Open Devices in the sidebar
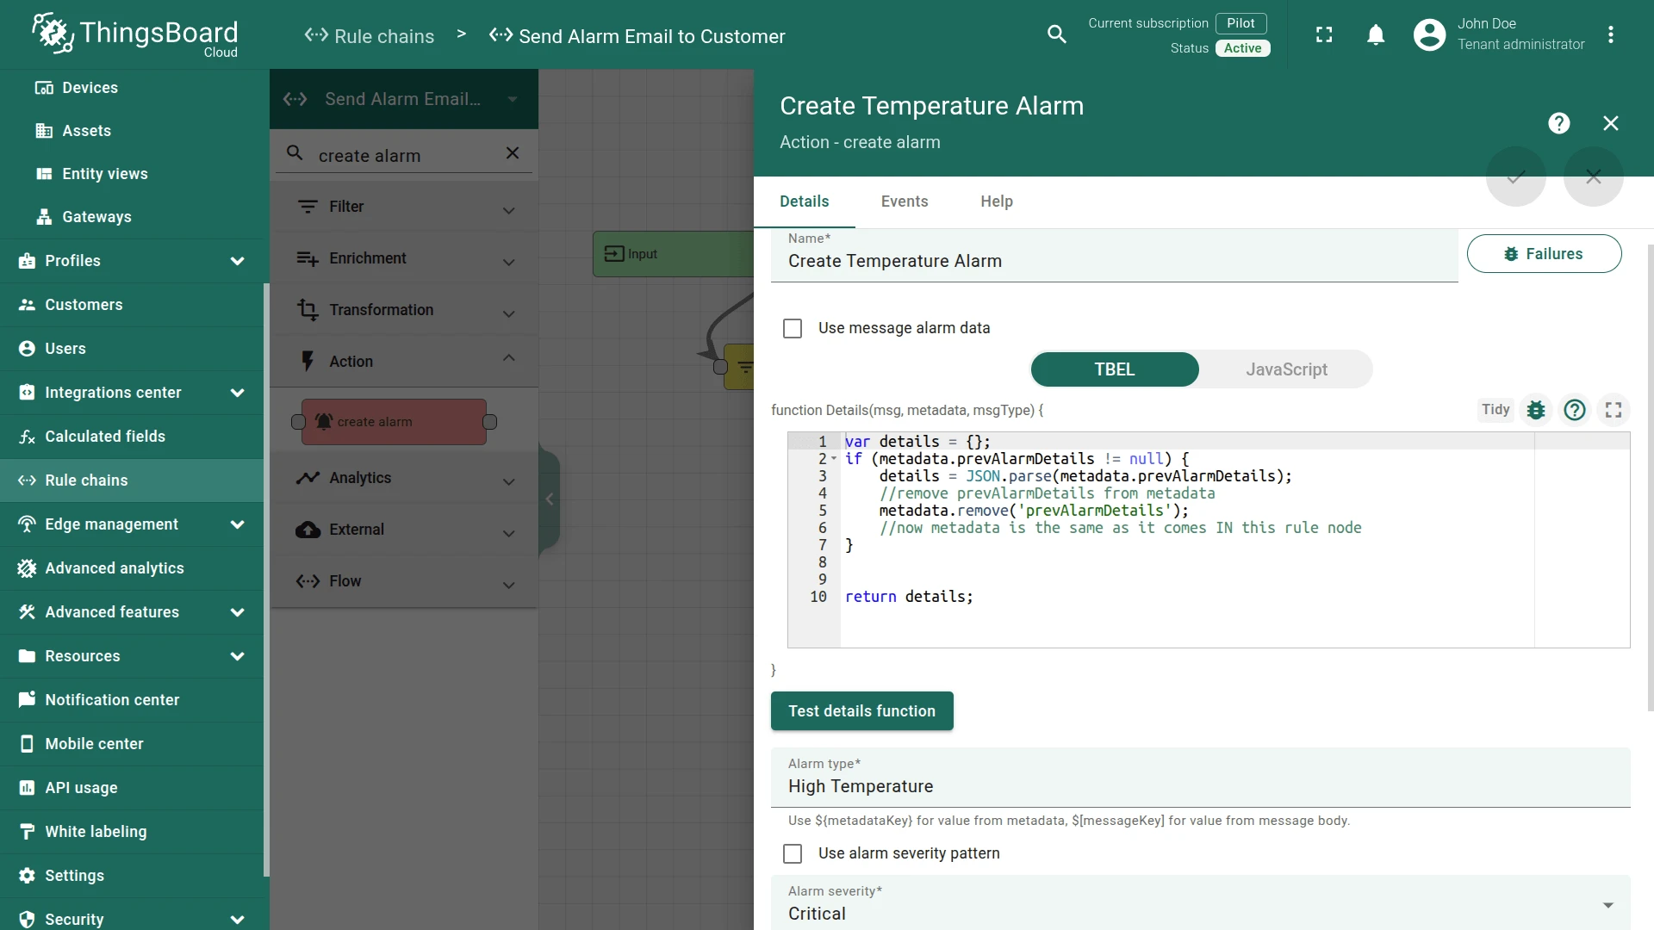This screenshot has width=1654, height=930. (x=132, y=88)
